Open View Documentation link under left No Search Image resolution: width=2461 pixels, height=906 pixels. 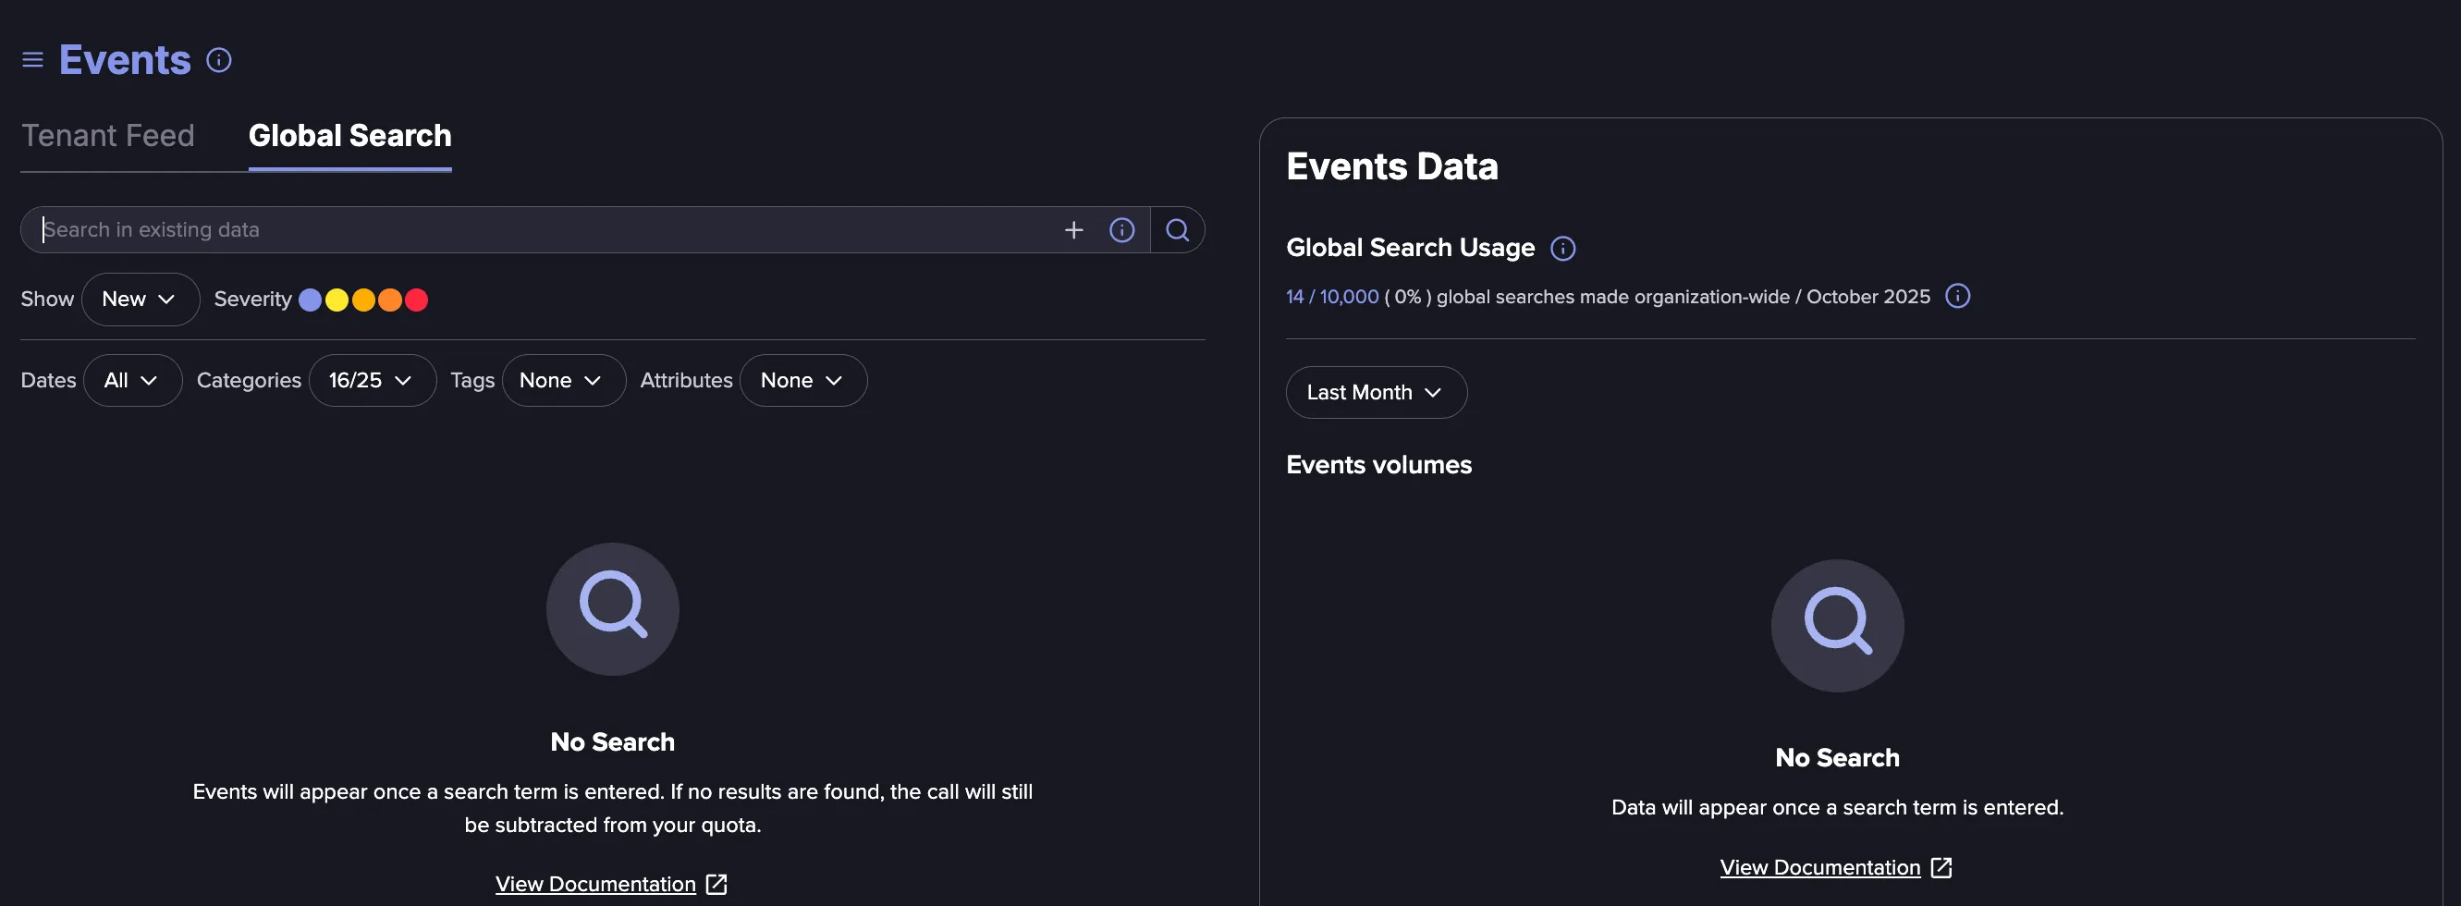pos(595,884)
